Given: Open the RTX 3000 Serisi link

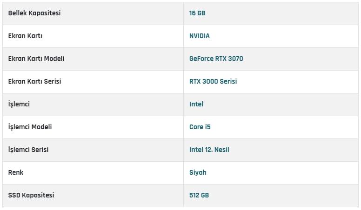Looking at the screenshot, I should pos(213,81).
